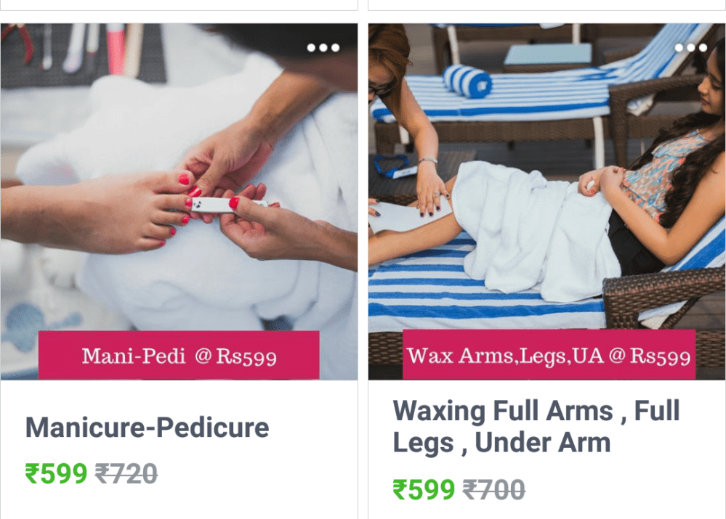
Task: Open three-dot menu on Manicure-Pedicure card
Action: [323, 48]
